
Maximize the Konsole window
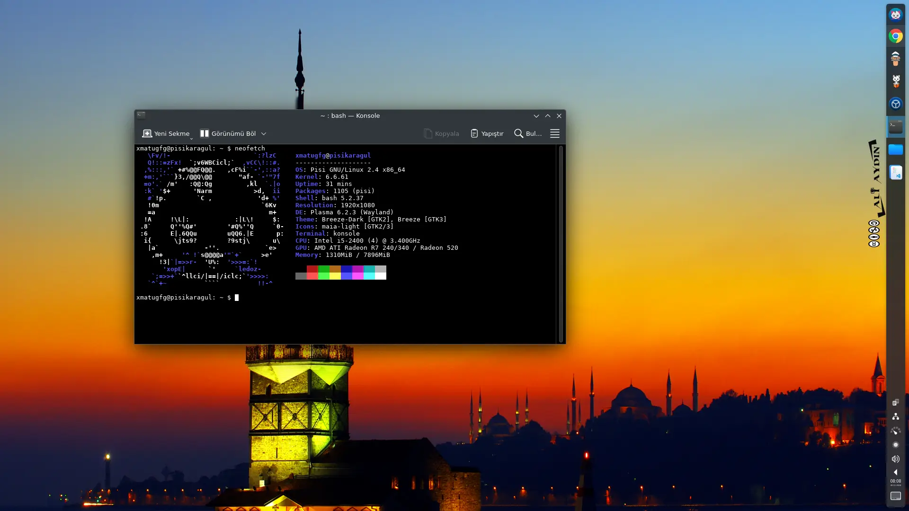tap(548, 116)
